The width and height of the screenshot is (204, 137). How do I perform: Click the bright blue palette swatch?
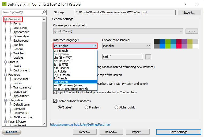(162, 46)
